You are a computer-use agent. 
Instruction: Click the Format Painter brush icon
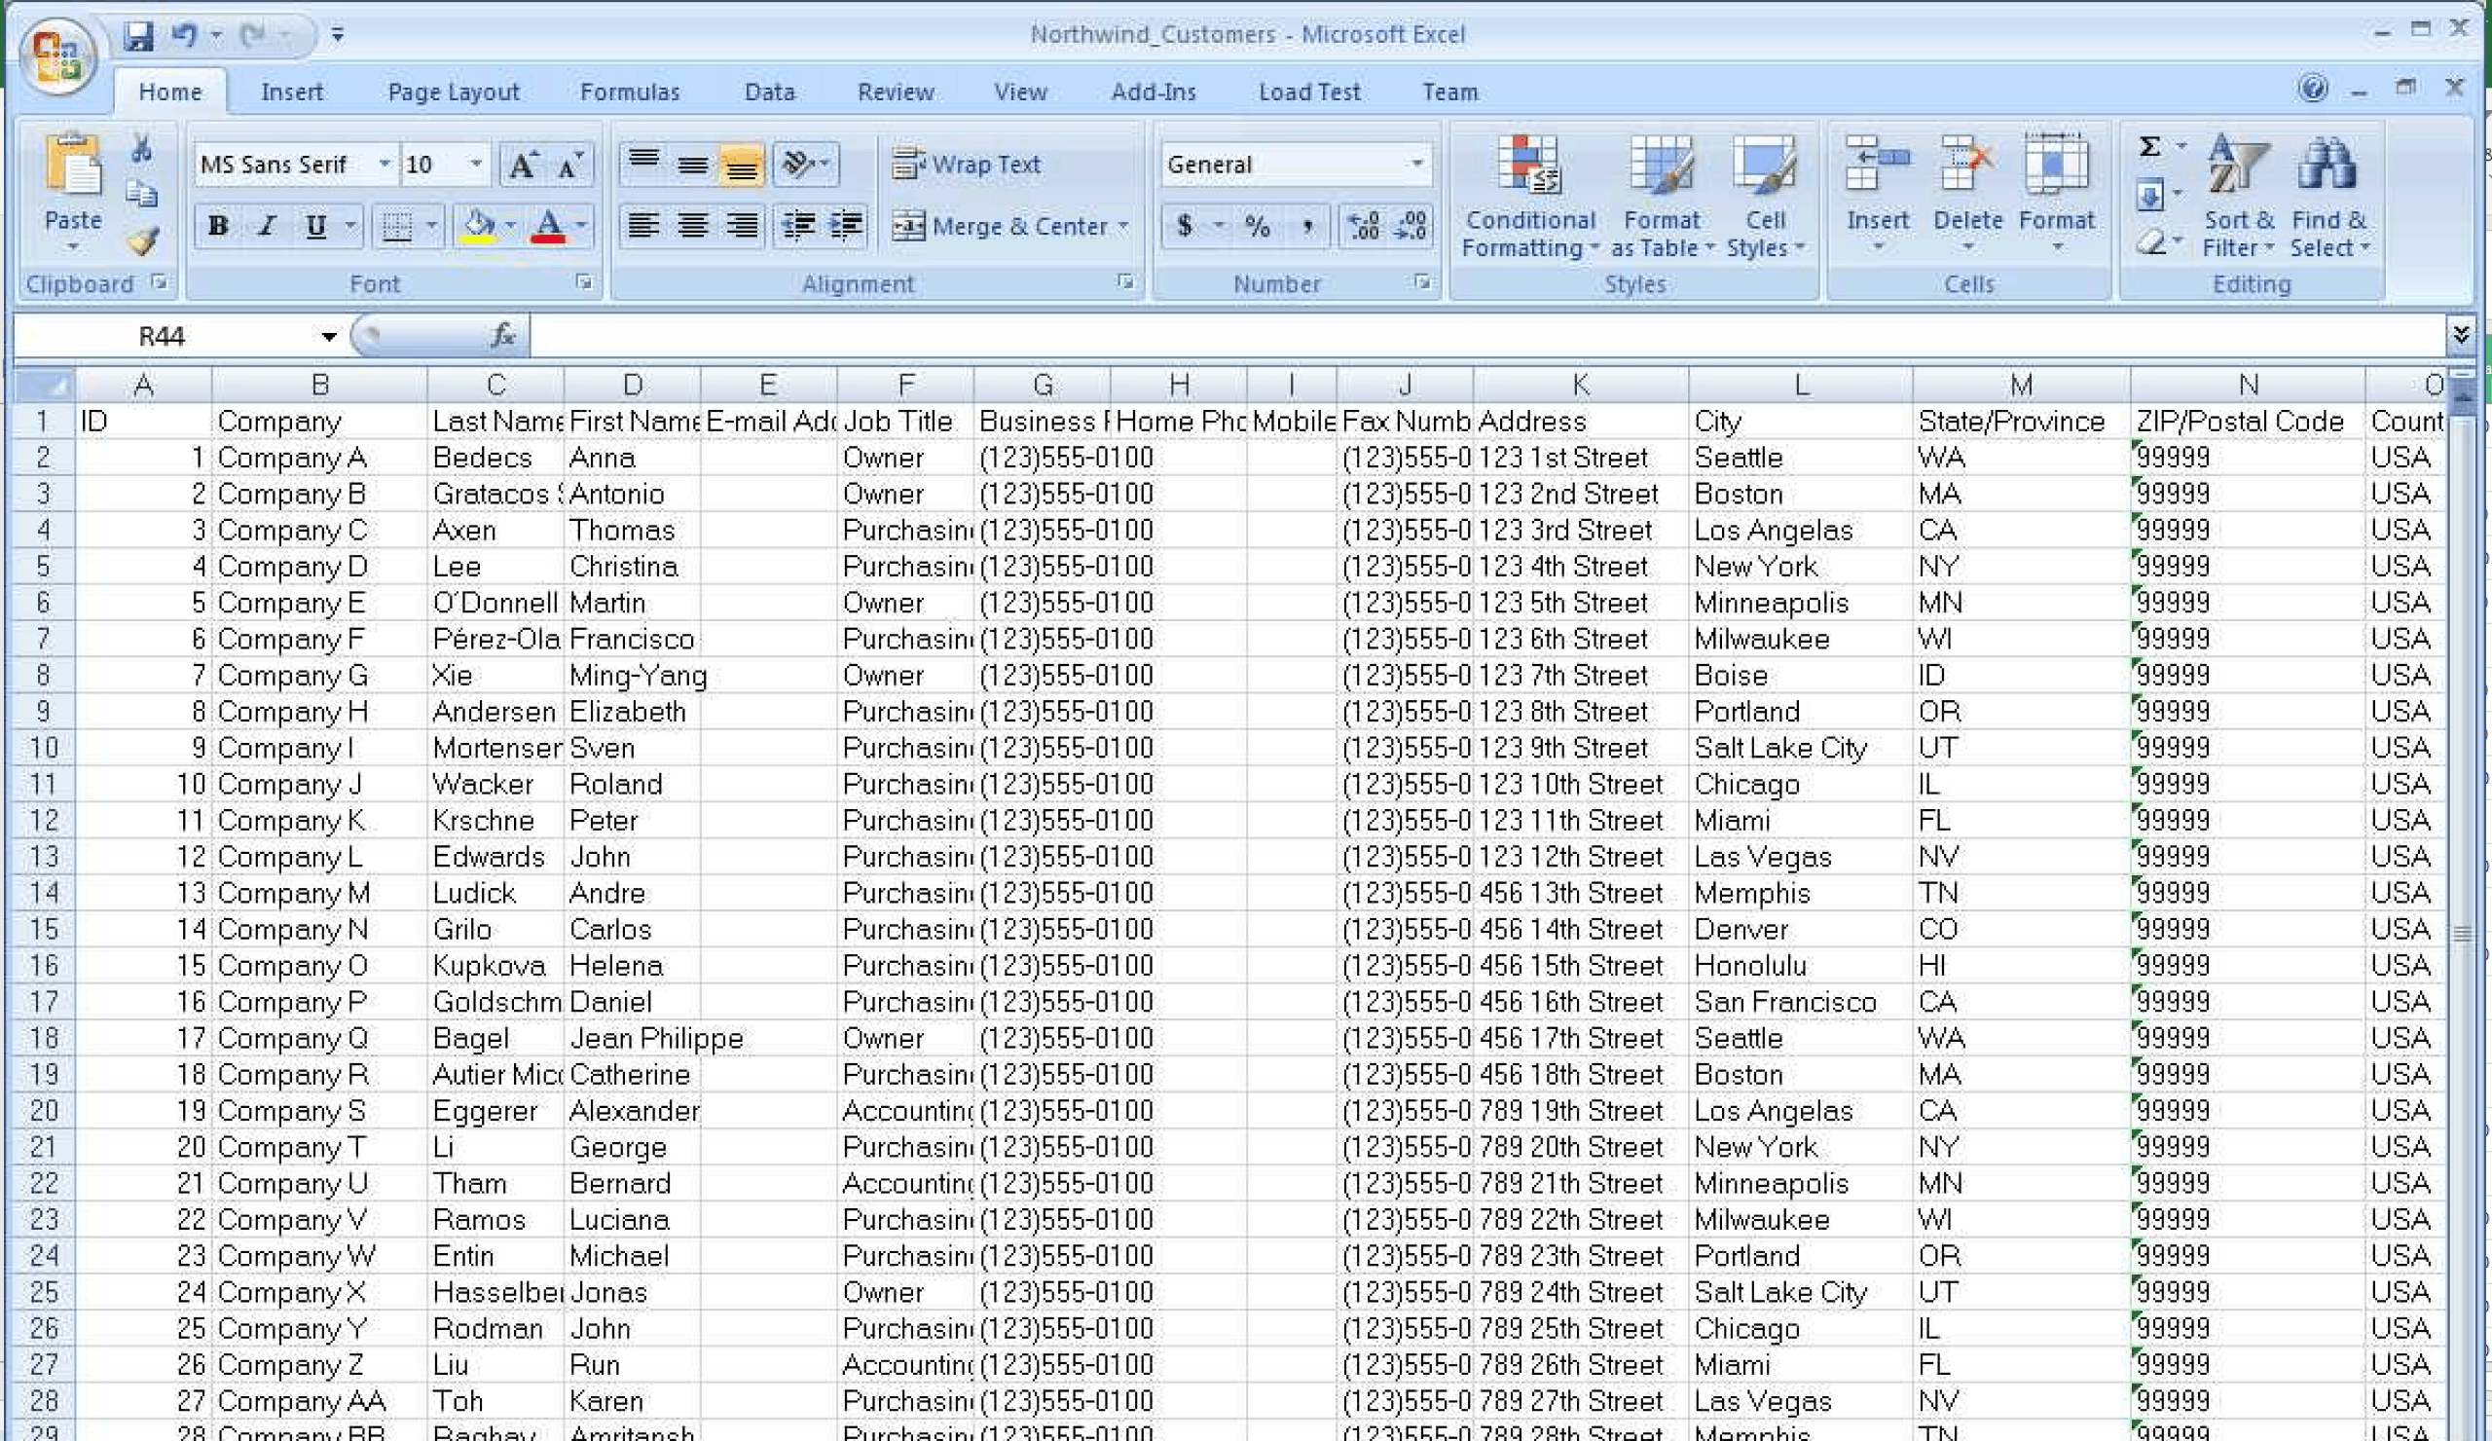pos(142,241)
